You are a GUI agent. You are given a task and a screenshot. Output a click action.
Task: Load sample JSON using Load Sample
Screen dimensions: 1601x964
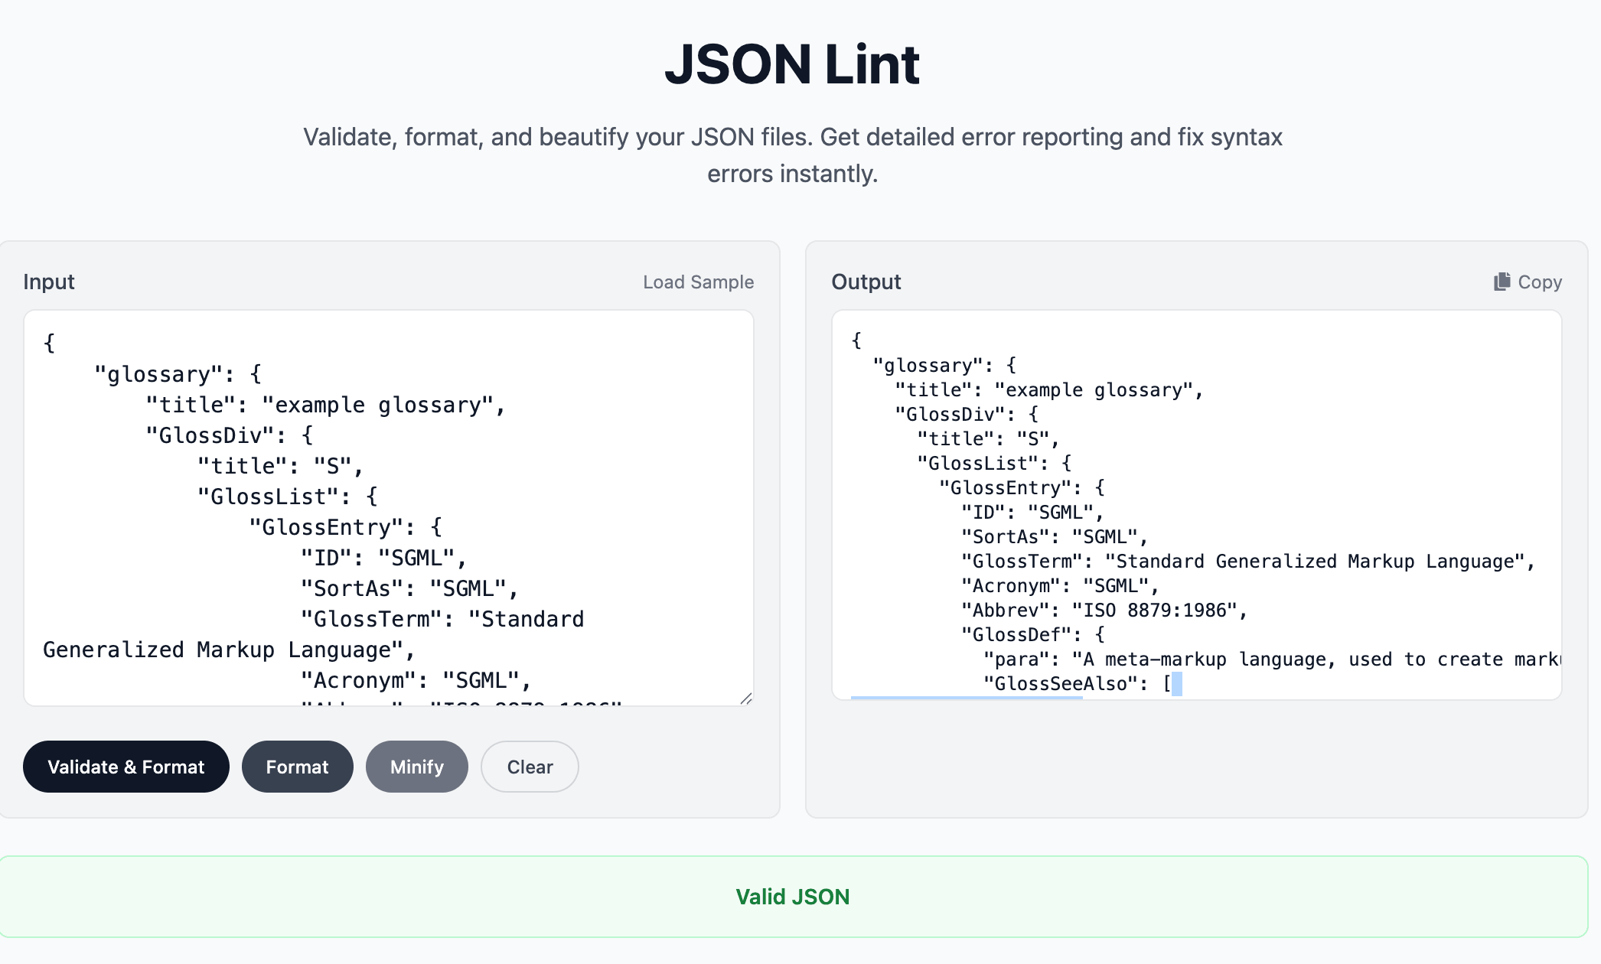coord(697,282)
